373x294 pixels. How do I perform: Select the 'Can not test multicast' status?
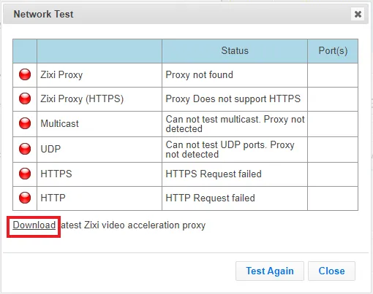pyautogui.click(x=235, y=124)
